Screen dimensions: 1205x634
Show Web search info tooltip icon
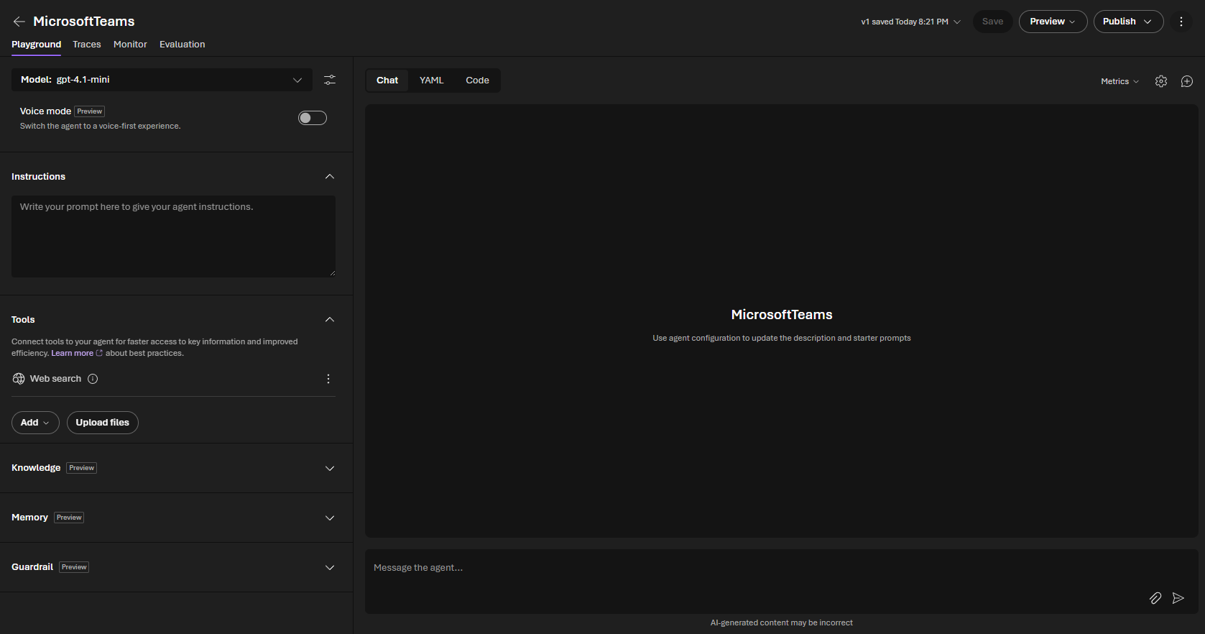coord(93,379)
